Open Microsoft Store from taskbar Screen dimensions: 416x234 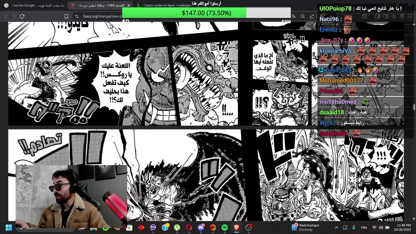pyautogui.click(x=129, y=227)
